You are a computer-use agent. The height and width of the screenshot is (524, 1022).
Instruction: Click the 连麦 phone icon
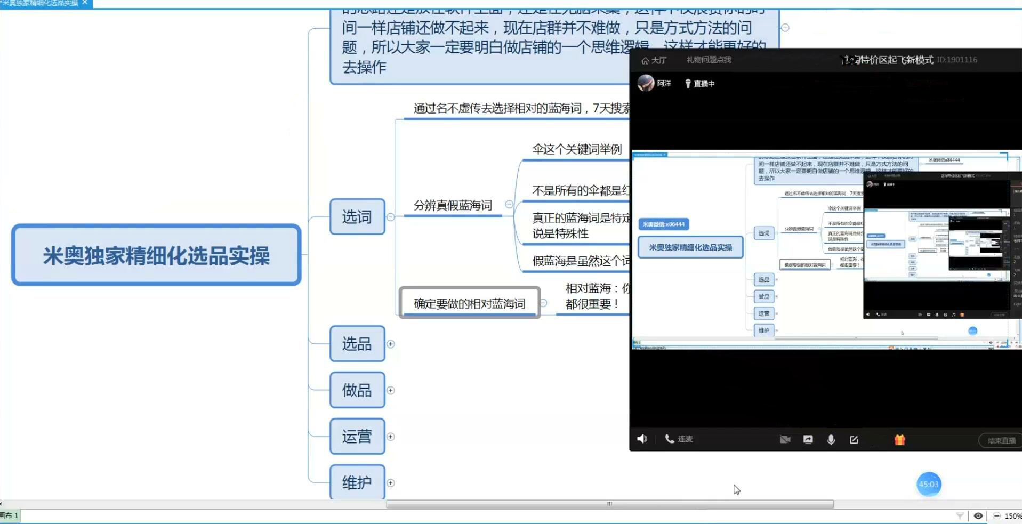pyautogui.click(x=670, y=439)
